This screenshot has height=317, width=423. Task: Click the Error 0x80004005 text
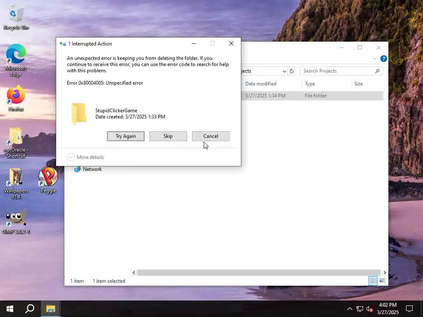click(x=105, y=83)
